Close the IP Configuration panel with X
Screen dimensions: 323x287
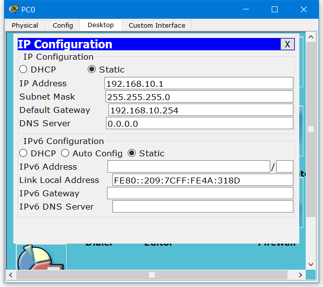click(x=287, y=44)
